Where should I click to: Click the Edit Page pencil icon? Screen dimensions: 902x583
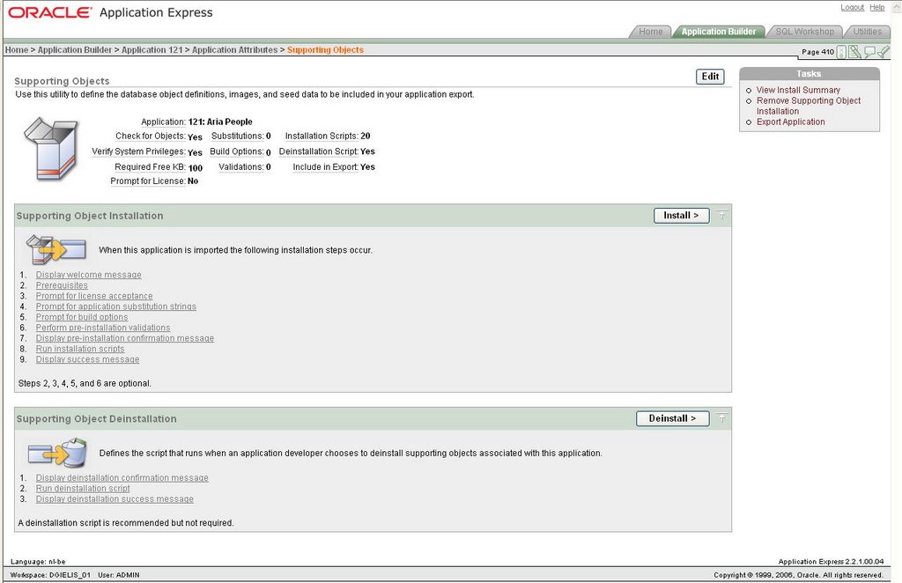point(854,52)
